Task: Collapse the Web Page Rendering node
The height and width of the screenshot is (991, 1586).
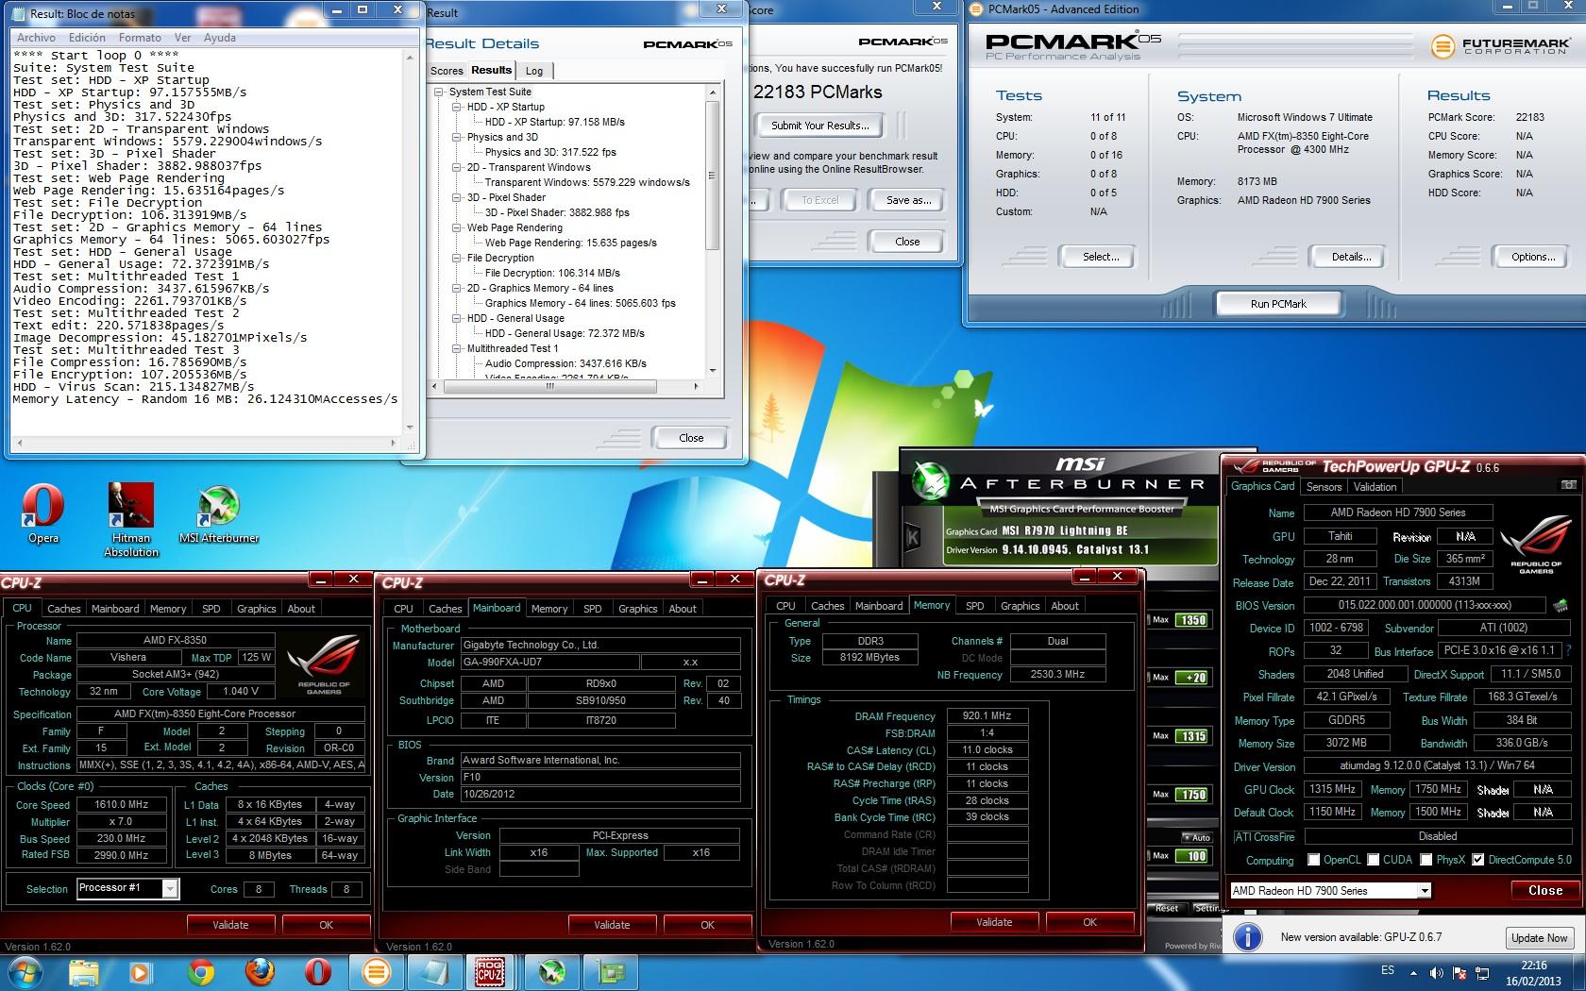Action: tap(457, 227)
